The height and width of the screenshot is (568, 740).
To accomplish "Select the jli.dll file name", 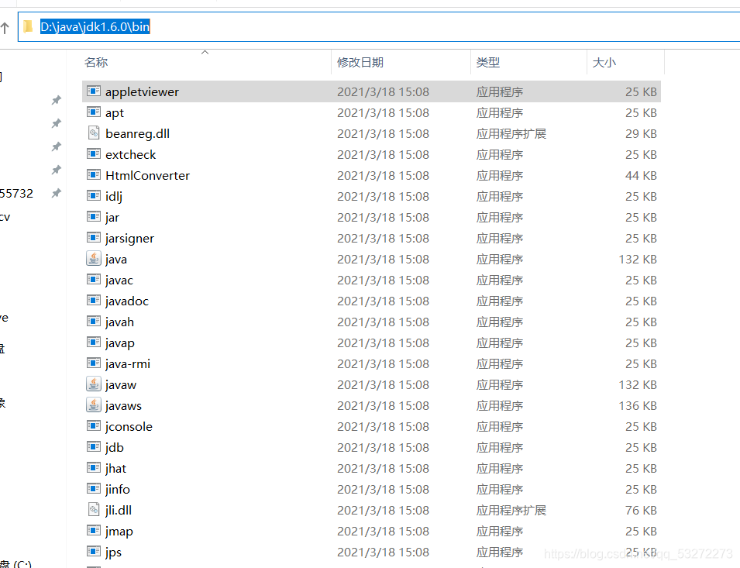I will 119,510.
